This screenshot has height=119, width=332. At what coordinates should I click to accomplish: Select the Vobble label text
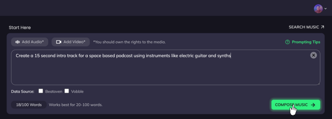(77, 92)
